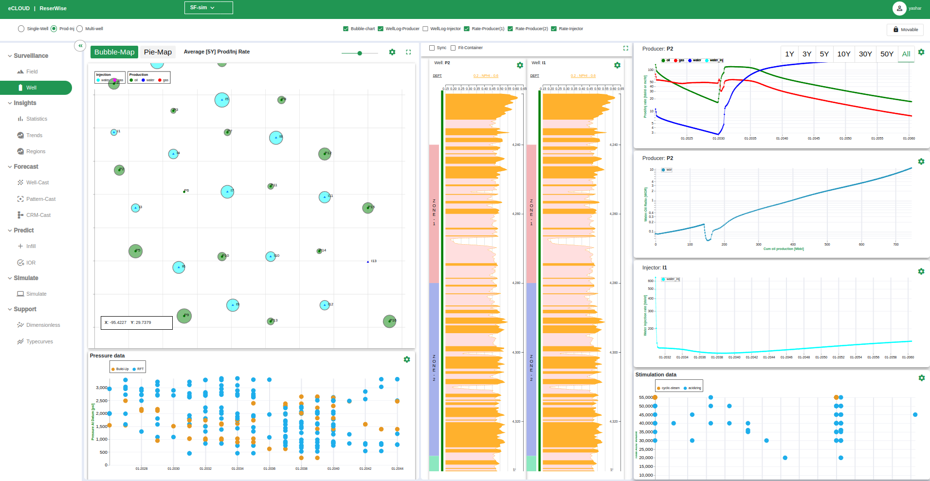Click the Movable lock button
The height and width of the screenshot is (481, 930).
(x=905, y=30)
